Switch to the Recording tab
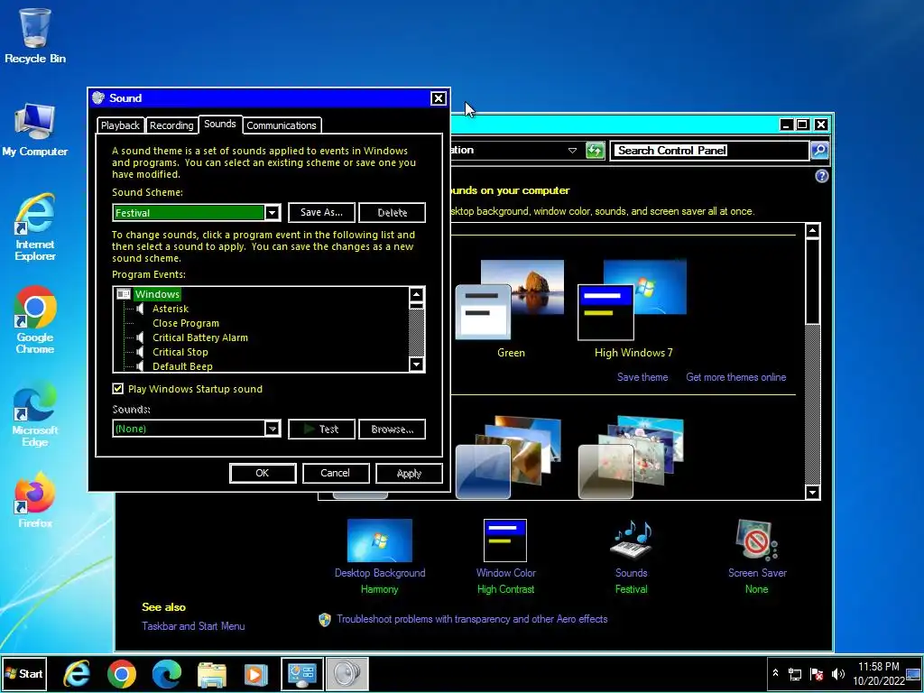 pos(171,125)
